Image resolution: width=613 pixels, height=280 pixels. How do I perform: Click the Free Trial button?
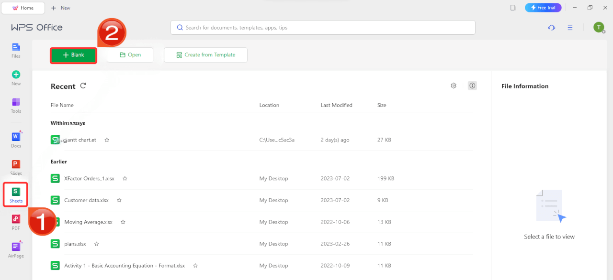click(x=543, y=8)
